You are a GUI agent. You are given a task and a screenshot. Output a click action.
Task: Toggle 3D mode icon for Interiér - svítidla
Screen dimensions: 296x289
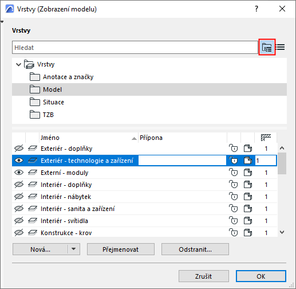pyautogui.click(x=248, y=221)
